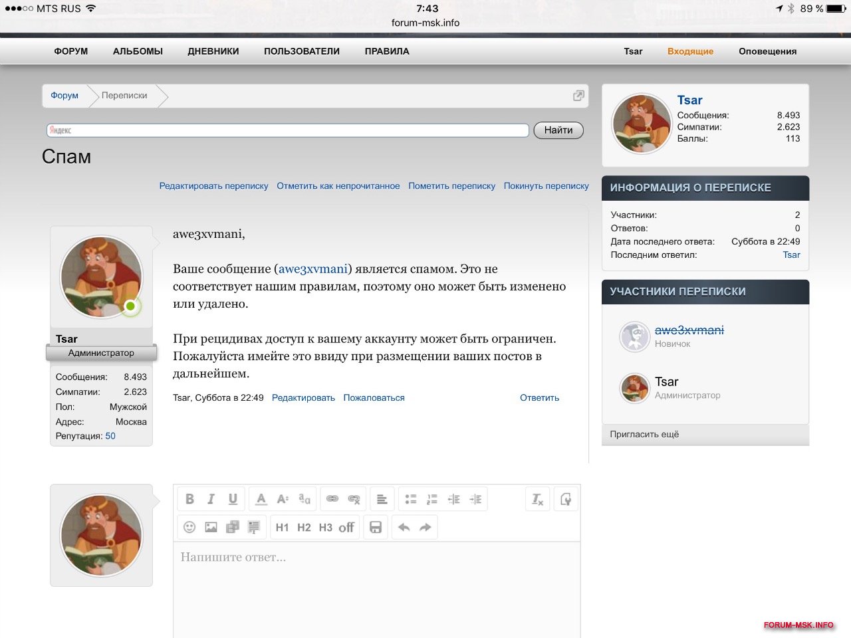
Task: Redo edit in the editor
Action: click(425, 527)
